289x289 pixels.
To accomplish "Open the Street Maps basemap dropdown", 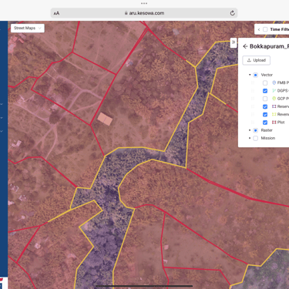I will (28, 29).
